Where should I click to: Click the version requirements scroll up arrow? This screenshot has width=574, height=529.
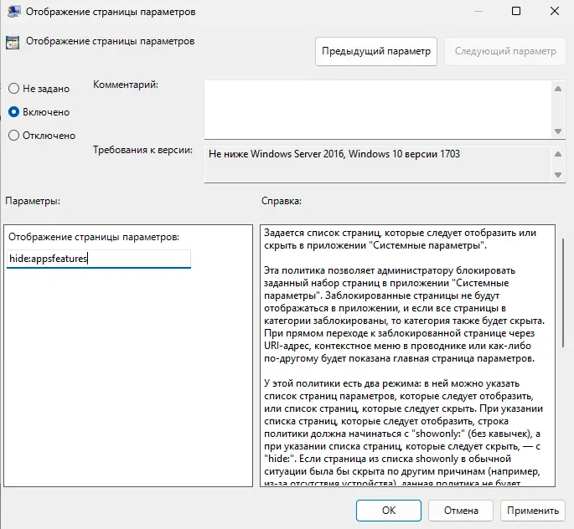coord(557,154)
